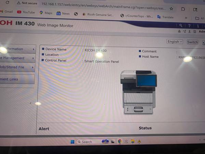This screenshot has height=154, width=205.
Task: Open the YouTube bookmark
Action: tap(26, 12)
